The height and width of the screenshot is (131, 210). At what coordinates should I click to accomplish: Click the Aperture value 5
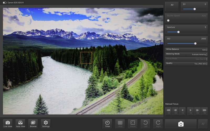point(205,27)
